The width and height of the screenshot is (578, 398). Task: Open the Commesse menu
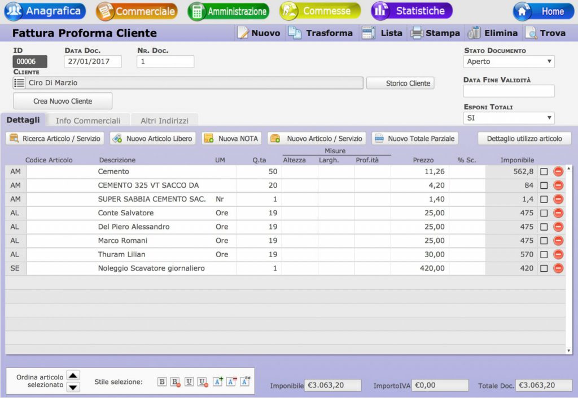320,11
